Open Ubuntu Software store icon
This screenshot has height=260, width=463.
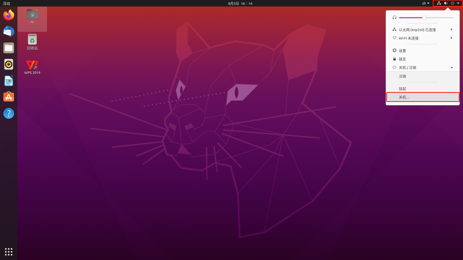tap(9, 97)
